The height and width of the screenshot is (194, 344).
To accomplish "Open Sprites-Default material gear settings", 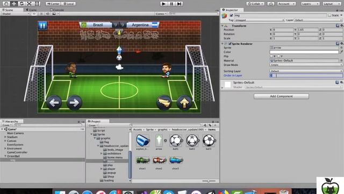I will pos(342,82).
